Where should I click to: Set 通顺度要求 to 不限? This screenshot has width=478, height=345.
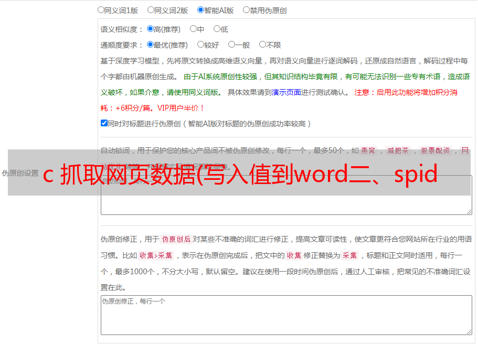[262, 45]
